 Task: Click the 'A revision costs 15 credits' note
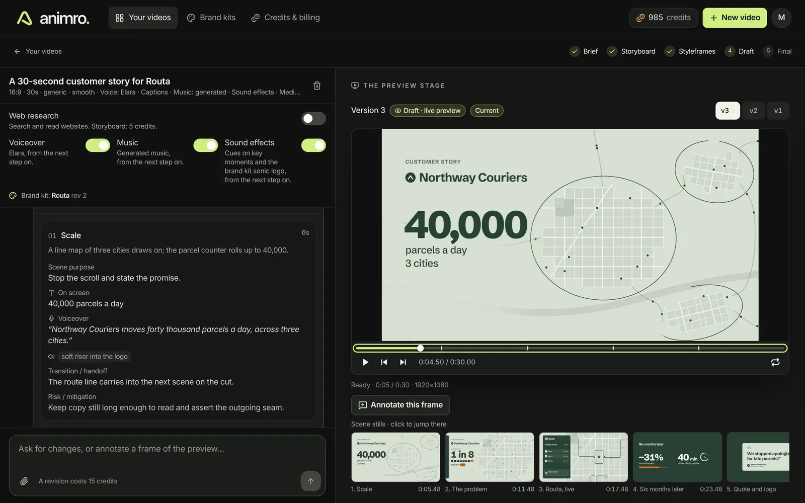[78, 481]
